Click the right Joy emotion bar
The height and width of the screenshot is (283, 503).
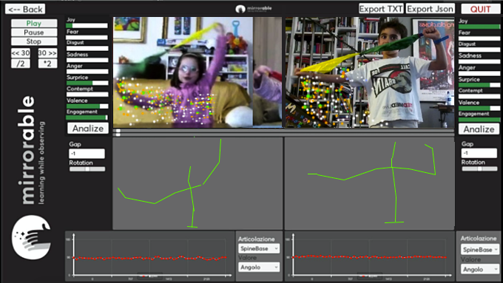(x=479, y=27)
